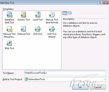Select the Load Test template icon

click(38, 15)
